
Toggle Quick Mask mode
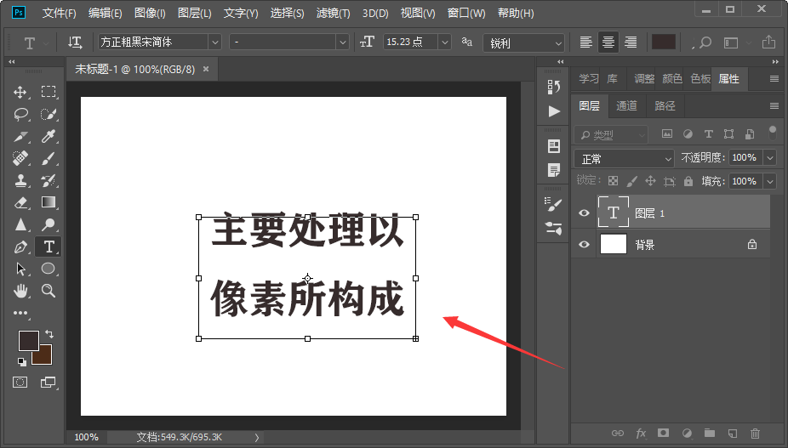20,383
